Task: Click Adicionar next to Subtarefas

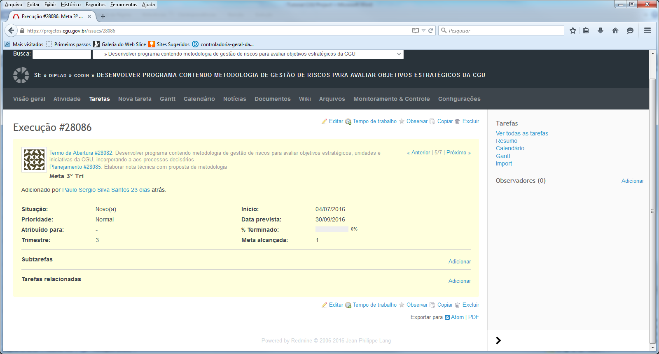Action: click(459, 262)
